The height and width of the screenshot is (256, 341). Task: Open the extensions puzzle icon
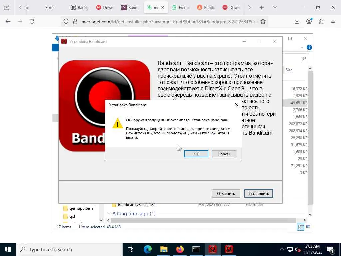point(321,21)
